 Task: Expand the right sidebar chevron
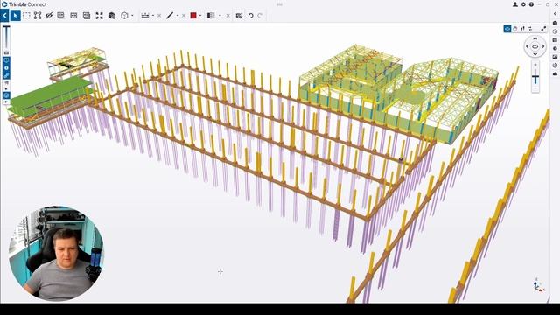coord(555,14)
